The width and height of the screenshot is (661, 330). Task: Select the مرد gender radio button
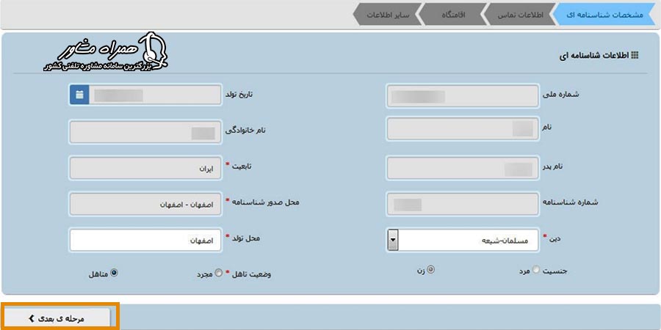(x=535, y=270)
